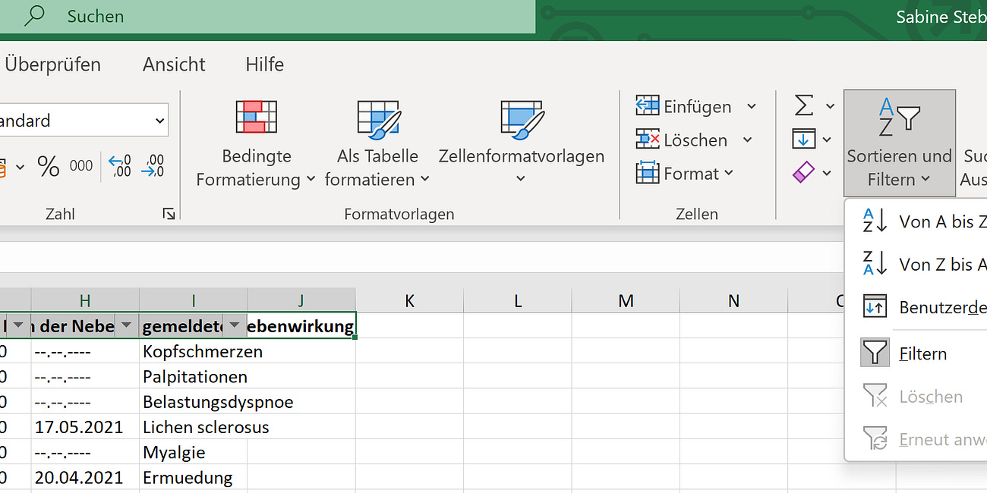Select the cell with date 17.05.2021
The image size is (987, 493).
click(85, 427)
